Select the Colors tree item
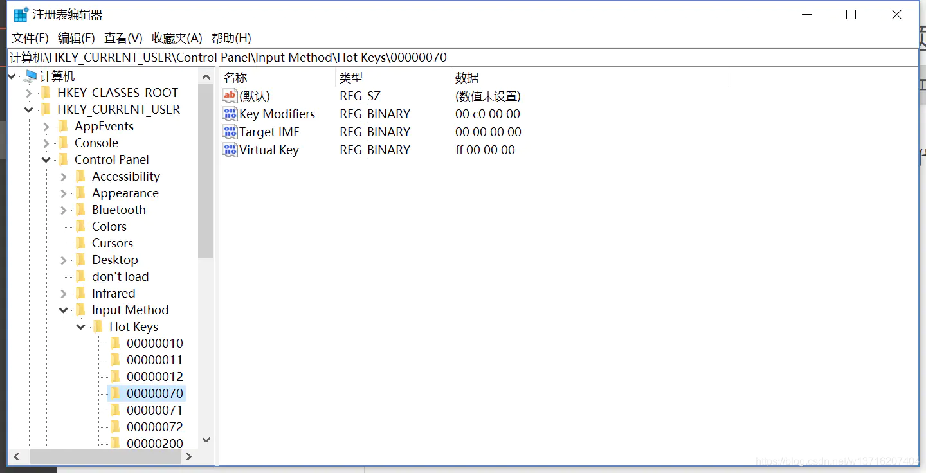 tap(109, 226)
